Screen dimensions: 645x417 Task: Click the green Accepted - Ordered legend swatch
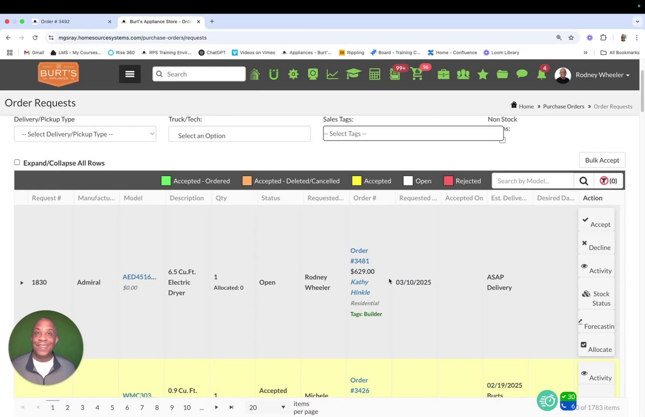point(166,181)
